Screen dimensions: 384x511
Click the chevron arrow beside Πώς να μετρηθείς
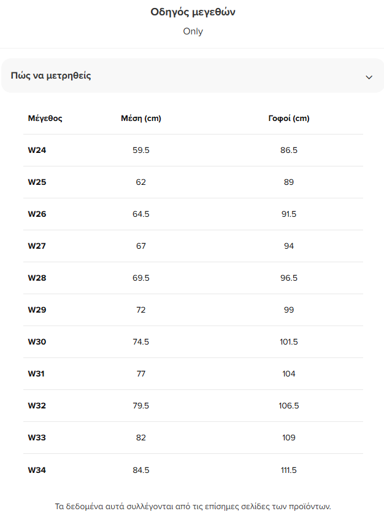pos(369,77)
